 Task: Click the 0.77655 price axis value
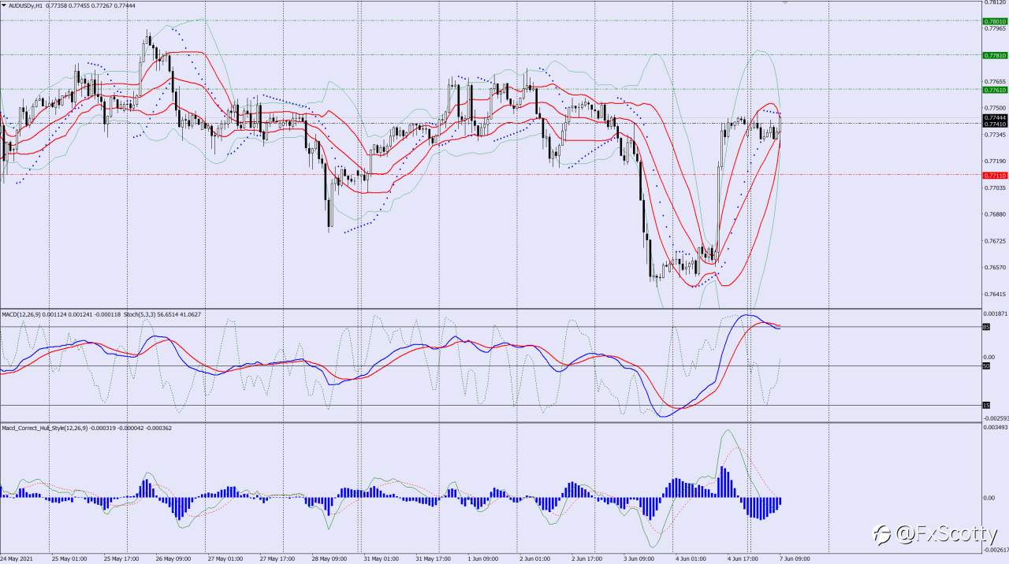(x=996, y=82)
